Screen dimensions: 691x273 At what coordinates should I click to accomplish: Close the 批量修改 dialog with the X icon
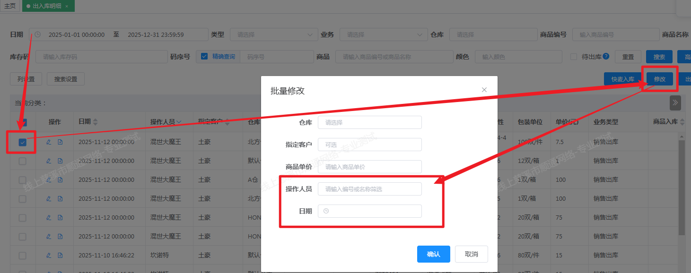pyautogui.click(x=484, y=90)
